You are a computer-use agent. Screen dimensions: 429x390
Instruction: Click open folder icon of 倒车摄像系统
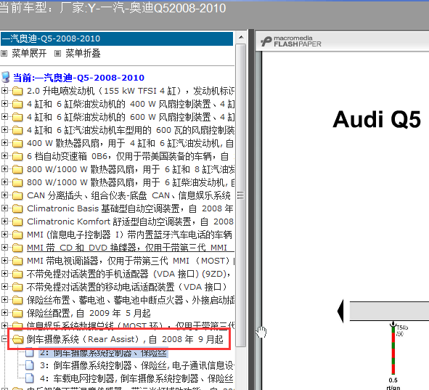click(x=17, y=339)
